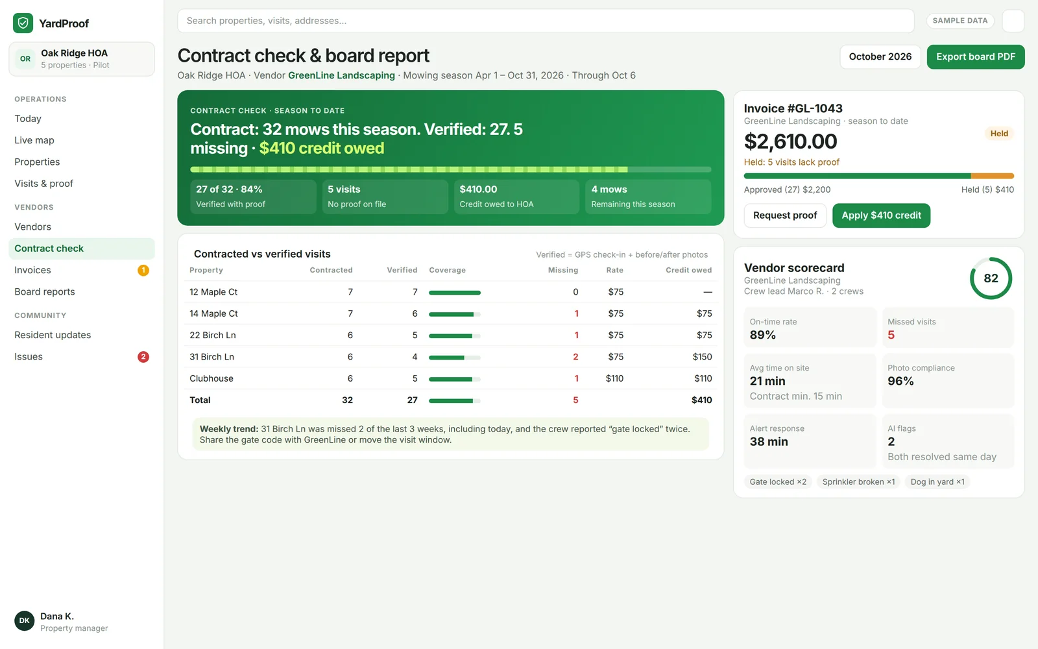The image size is (1038, 649).
Task: Focus the search properties, visits, addresses field
Action: click(546, 21)
